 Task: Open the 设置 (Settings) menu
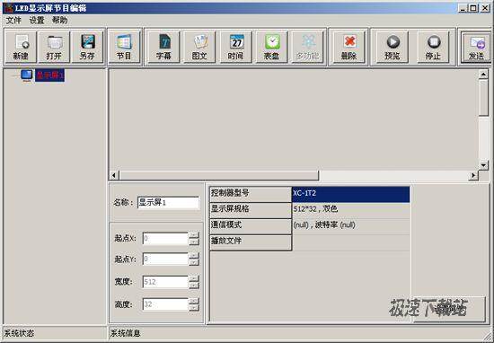[x=37, y=21]
